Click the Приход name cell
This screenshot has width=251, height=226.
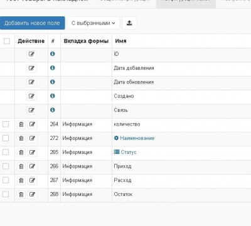pos(122,166)
